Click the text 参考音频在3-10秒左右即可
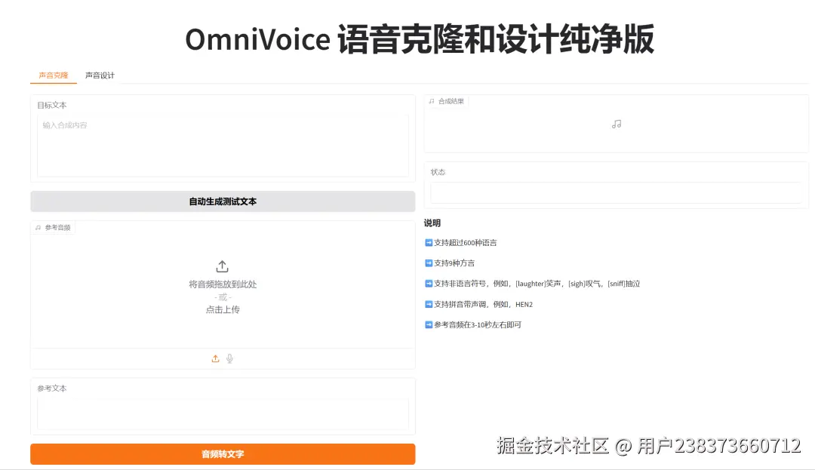The height and width of the screenshot is (470, 815). click(x=478, y=324)
